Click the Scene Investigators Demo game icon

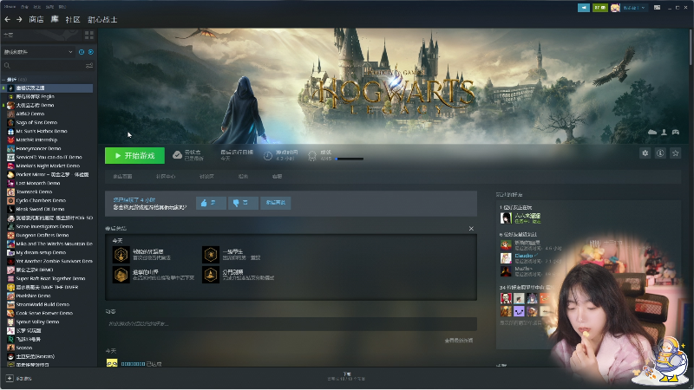click(10, 226)
